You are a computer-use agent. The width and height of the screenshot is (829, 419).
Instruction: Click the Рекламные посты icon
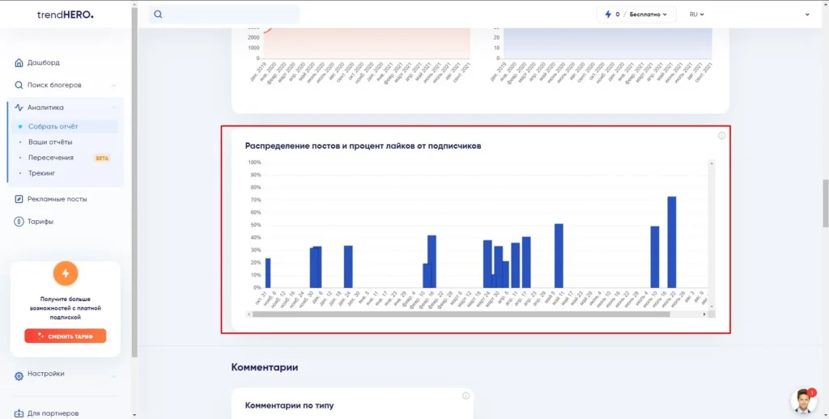pos(19,199)
